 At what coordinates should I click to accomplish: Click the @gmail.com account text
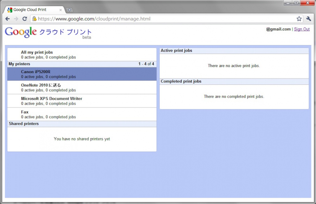(x=278, y=29)
